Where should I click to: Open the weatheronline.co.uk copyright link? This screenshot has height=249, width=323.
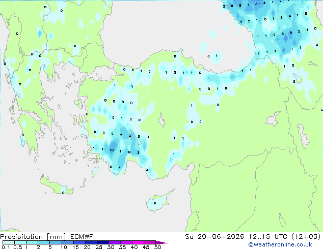[x=280, y=244]
